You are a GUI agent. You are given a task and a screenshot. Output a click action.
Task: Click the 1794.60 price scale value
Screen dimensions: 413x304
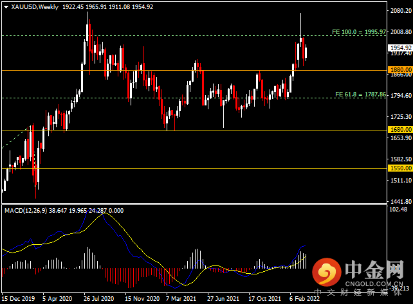click(x=401, y=96)
